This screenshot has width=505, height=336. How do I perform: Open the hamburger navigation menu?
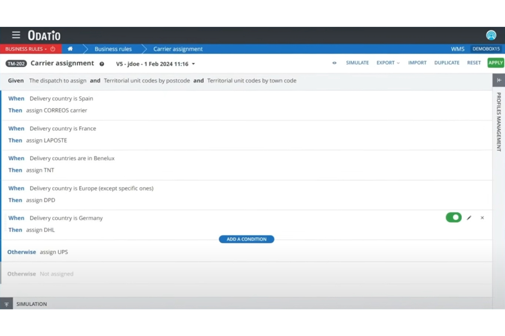click(x=16, y=35)
